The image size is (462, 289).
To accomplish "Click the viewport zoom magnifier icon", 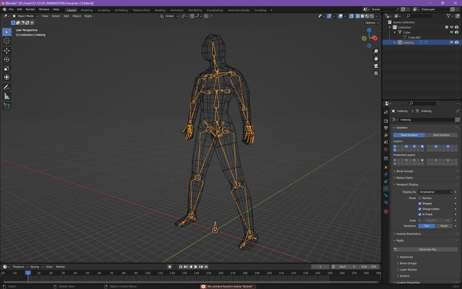I will [x=375, y=51].
